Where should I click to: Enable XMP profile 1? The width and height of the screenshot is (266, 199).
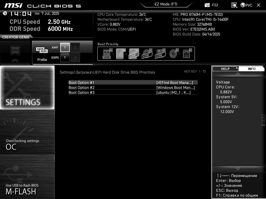[65, 47]
